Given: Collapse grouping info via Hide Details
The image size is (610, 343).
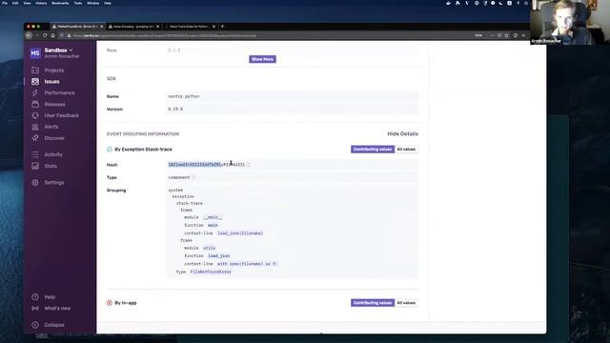Looking at the screenshot, I should 402,133.
